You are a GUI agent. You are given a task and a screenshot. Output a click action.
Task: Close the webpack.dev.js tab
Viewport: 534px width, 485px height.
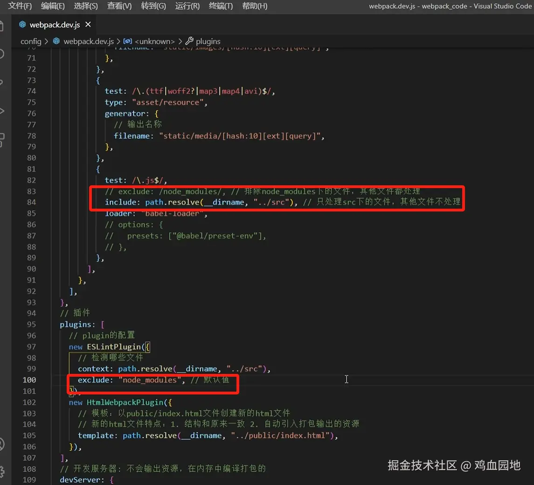pos(88,24)
